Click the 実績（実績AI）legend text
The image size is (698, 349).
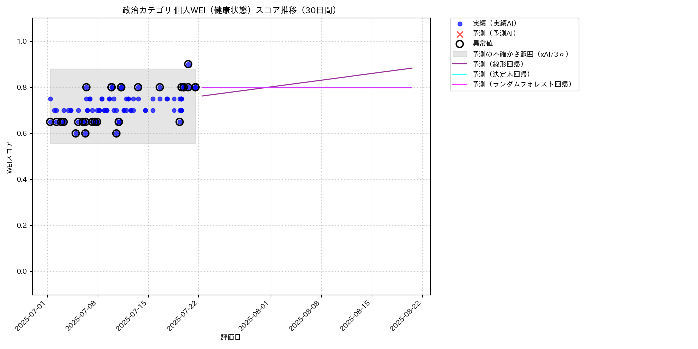point(495,24)
